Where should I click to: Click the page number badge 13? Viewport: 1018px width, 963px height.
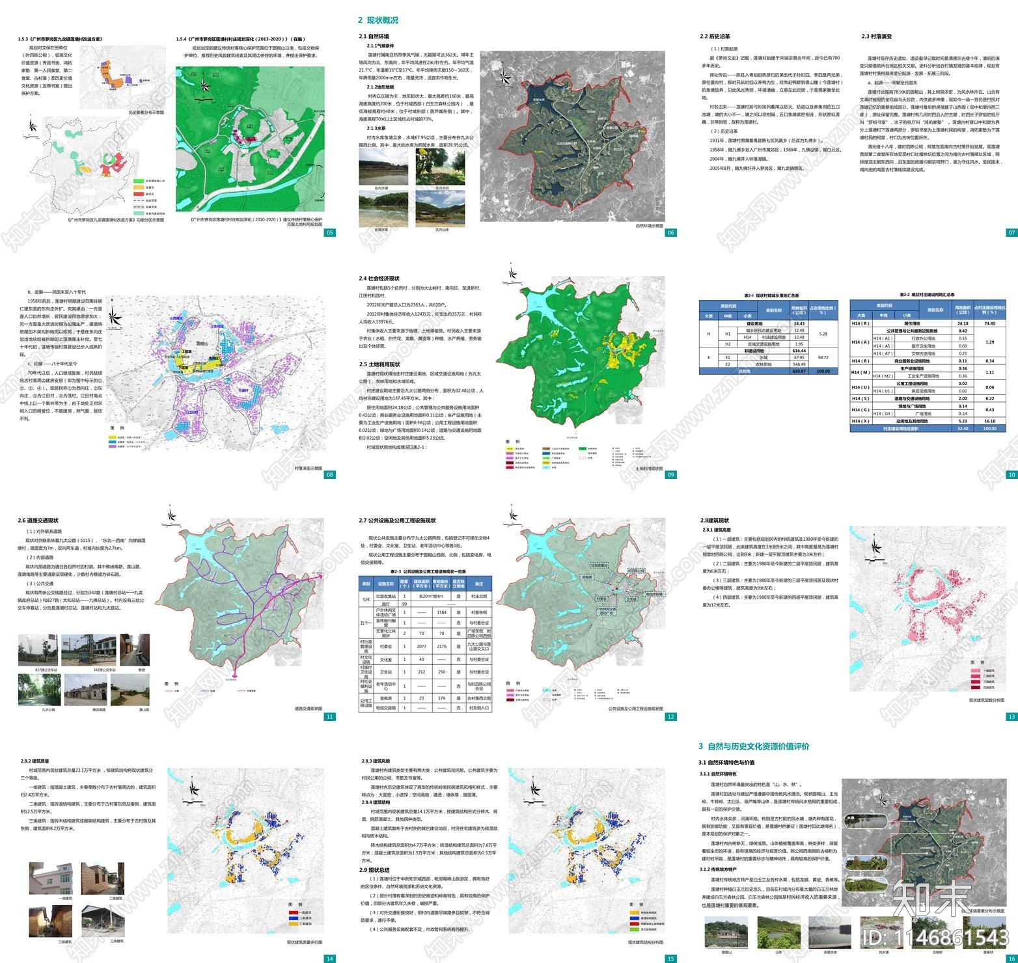(1011, 716)
